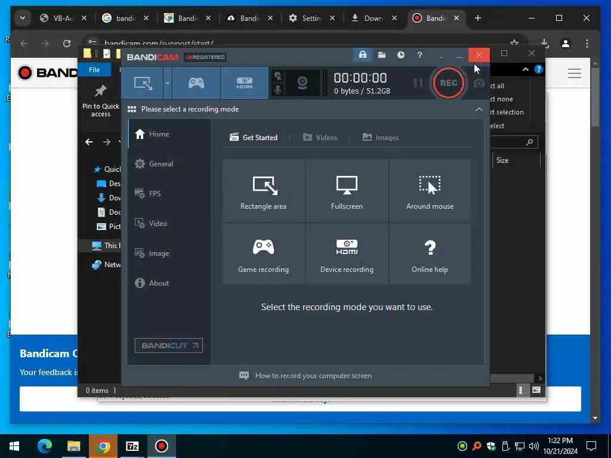Open Microsoft Edge from the taskbar

(x=44, y=446)
